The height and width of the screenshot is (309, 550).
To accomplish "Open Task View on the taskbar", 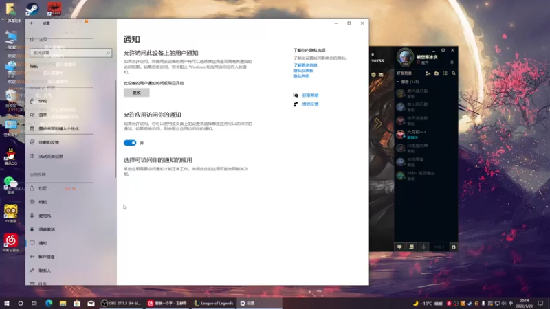I will [x=34, y=303].
